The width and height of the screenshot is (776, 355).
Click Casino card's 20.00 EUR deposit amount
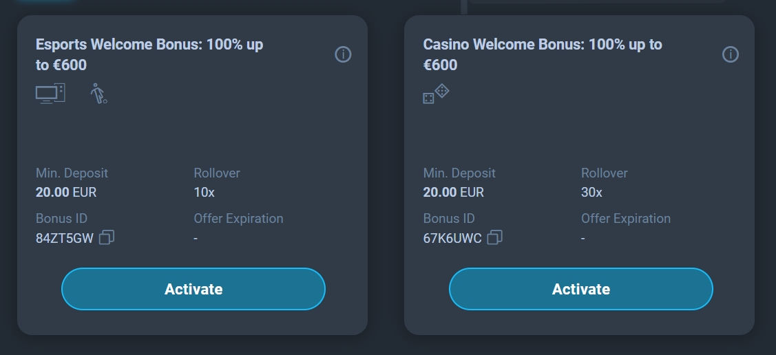point(454,192)
